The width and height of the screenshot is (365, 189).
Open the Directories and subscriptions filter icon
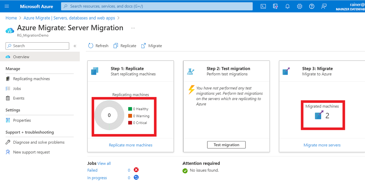275,6
